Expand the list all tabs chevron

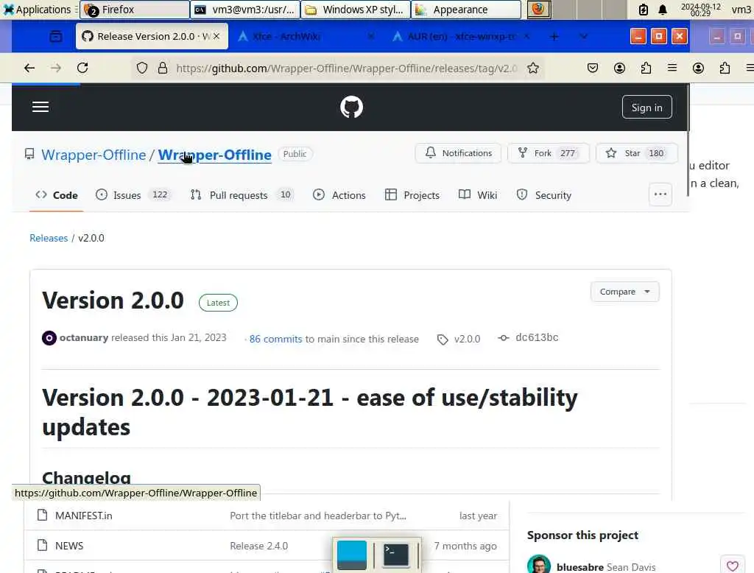(584, 37)
